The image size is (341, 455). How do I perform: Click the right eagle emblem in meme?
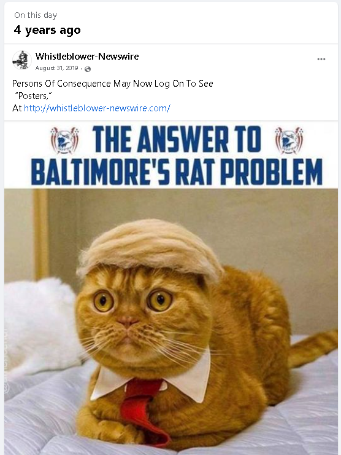pos(289,140)
